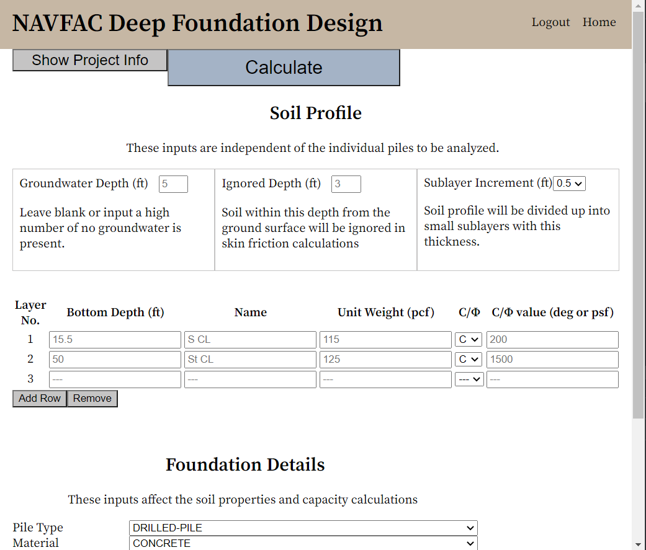Click the Calculate button
This screenshot has height=550, width=646.
284,68
